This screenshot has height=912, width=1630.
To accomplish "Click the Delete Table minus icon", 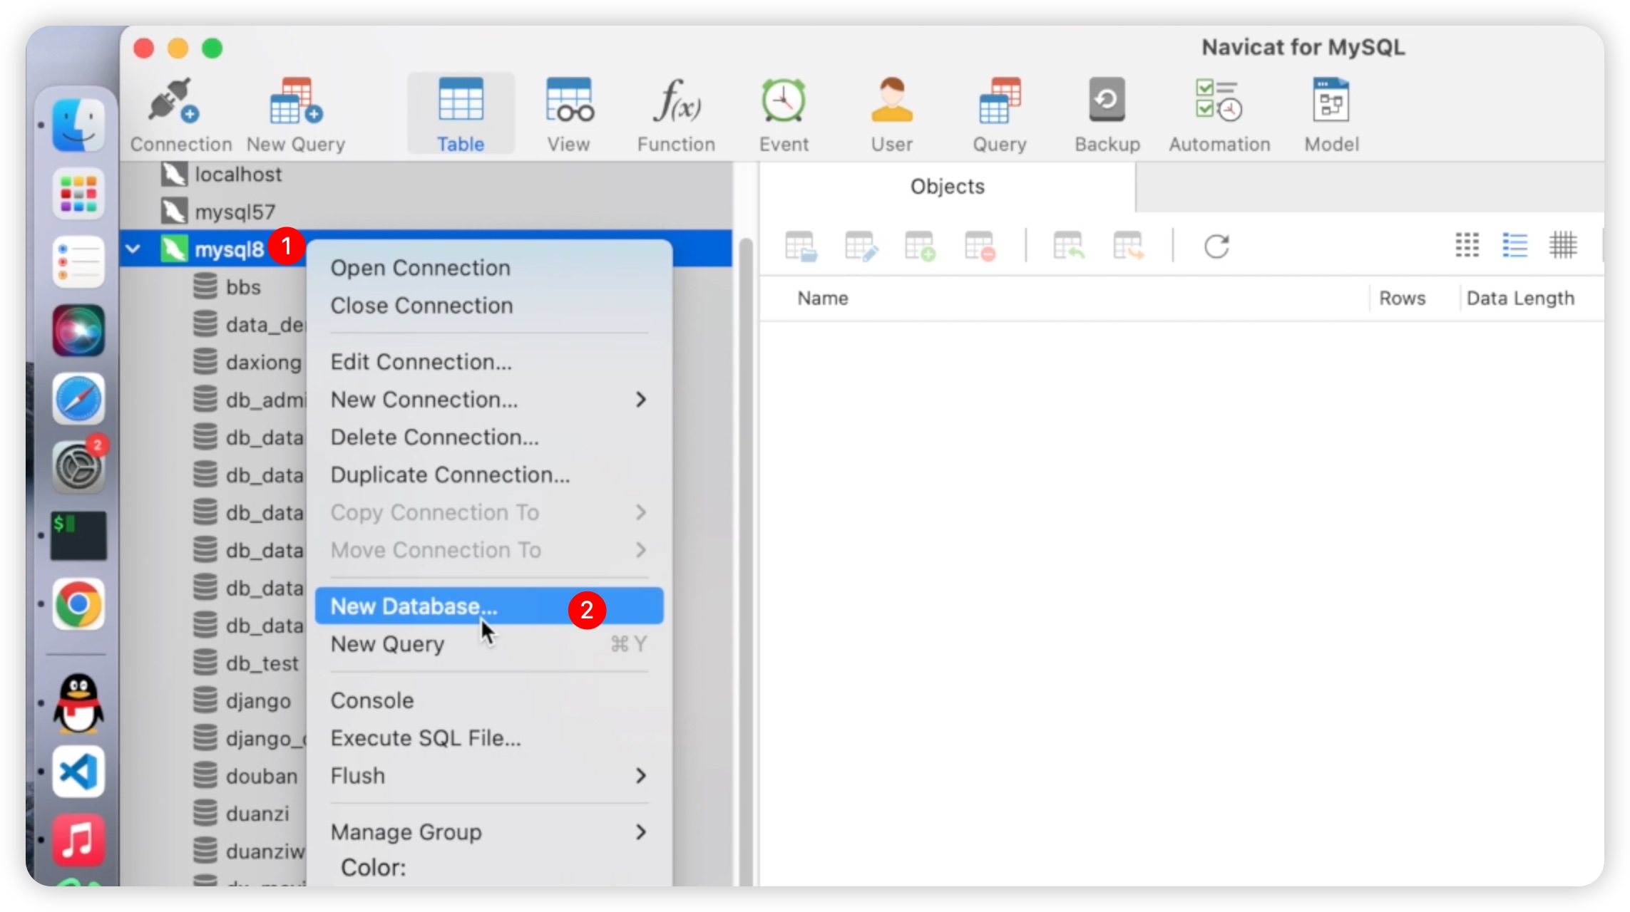I will 980,247.
